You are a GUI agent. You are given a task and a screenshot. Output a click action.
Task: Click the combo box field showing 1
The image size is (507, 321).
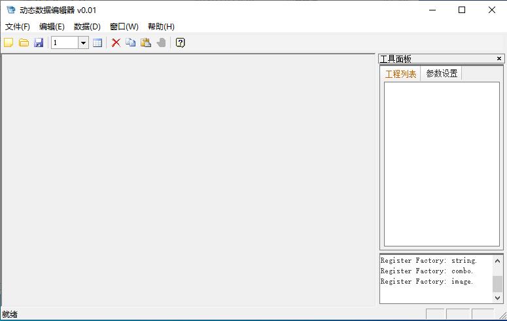pyautogui.click(x=65, y=42)
